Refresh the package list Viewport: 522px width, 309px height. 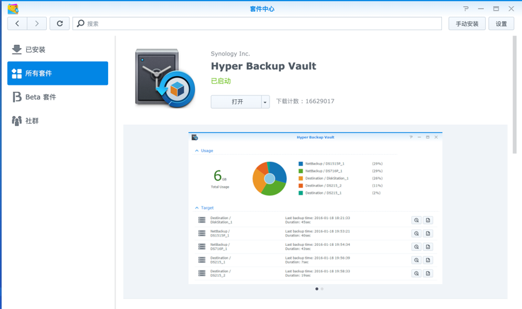pos(60,24)
